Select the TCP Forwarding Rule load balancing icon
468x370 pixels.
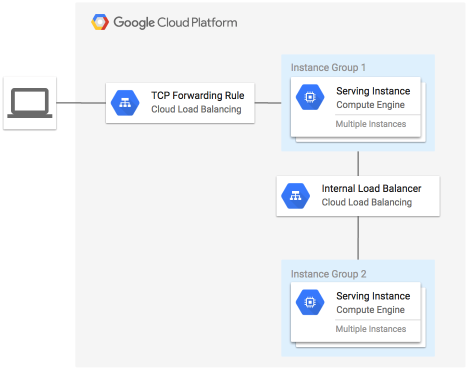click(125, 103)
